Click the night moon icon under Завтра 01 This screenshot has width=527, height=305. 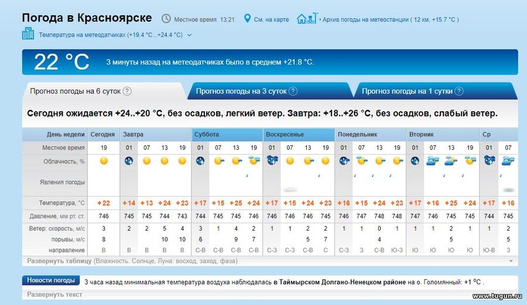(x=129, y=161)
